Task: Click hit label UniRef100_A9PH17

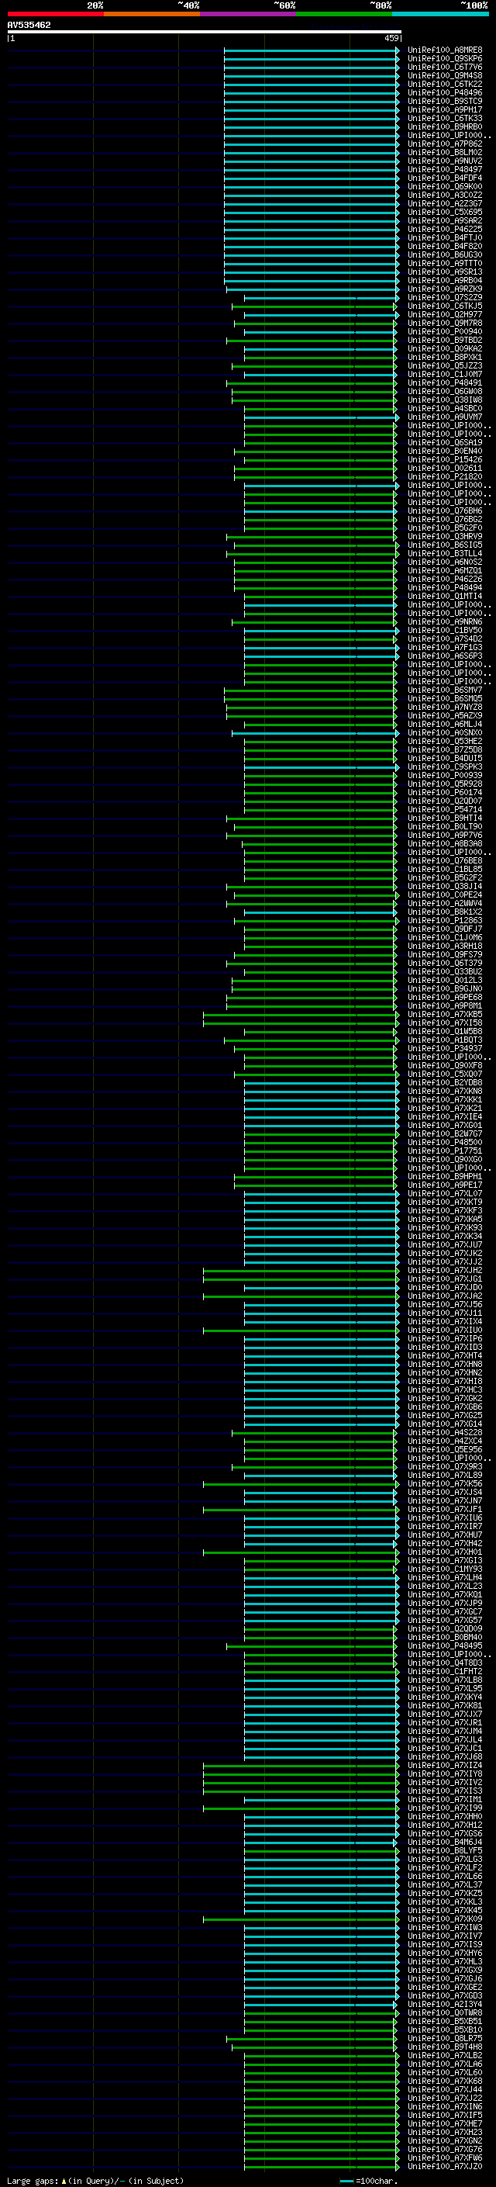Action: [445, 109]
